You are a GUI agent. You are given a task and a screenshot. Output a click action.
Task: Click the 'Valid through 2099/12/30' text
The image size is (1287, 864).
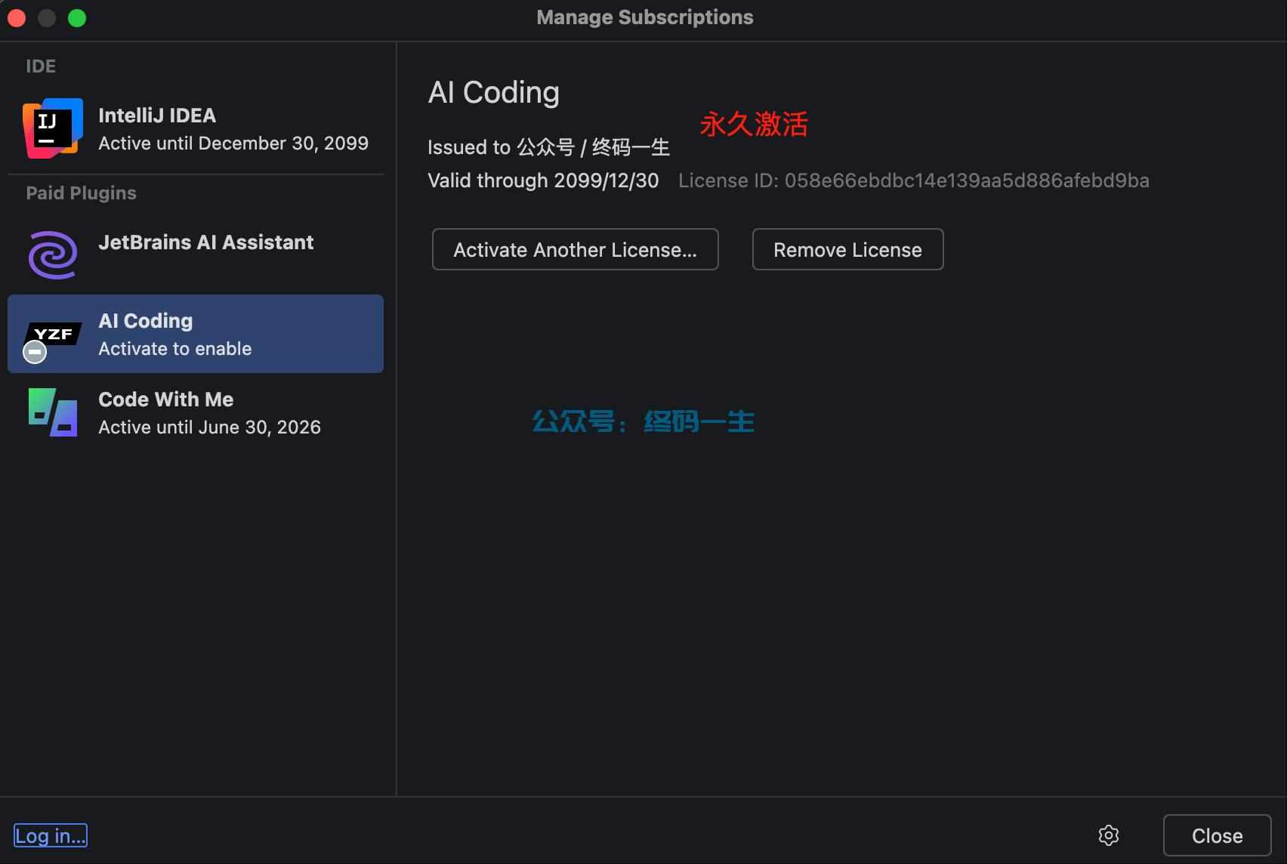(x=543, y=181)
